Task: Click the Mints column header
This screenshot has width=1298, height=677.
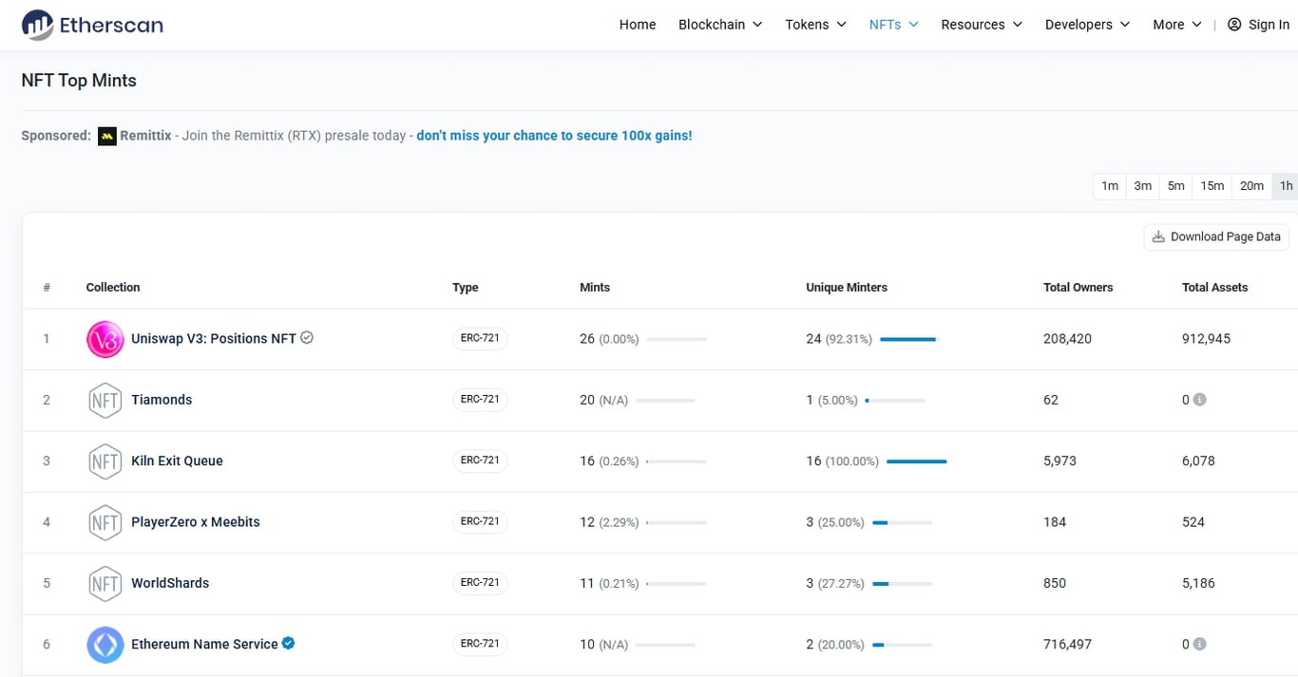Action: pyautogui.click(x=595, y=288)
